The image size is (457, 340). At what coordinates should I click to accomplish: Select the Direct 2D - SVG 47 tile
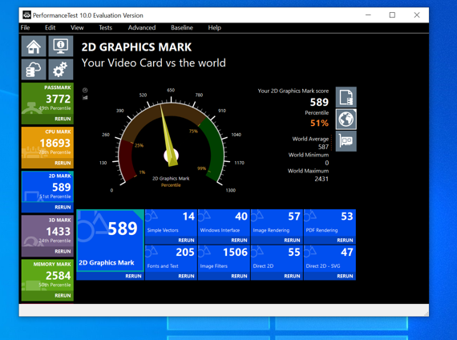click(x=330, y=259)
